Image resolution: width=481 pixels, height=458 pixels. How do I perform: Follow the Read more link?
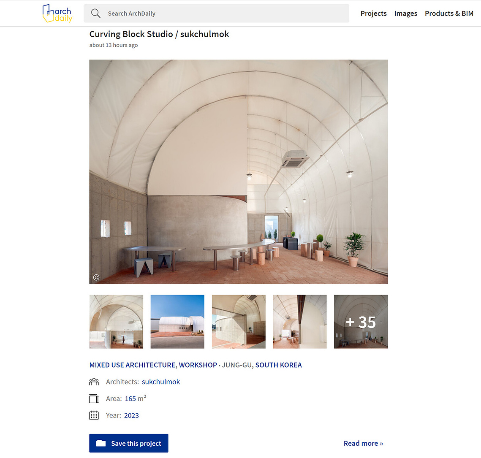tap(363, 443)
